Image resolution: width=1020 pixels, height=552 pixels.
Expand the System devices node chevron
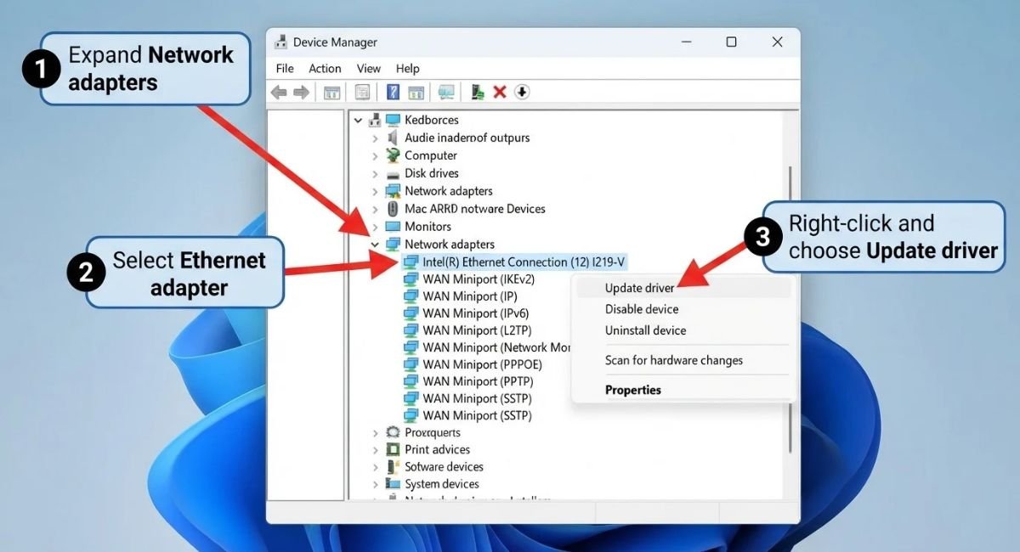click(x=375, y=484)
